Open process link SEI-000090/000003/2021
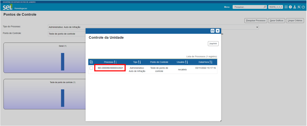The width and height of the screenshot is (307, 126). (x=110, y=68)
